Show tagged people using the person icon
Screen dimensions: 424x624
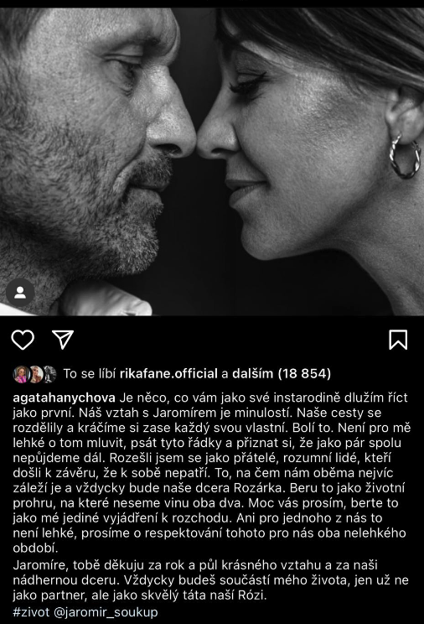20,293
